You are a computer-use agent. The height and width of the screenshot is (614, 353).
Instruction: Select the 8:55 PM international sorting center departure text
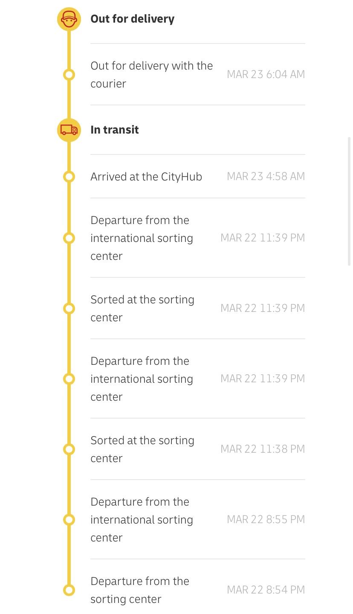(142, 520)
